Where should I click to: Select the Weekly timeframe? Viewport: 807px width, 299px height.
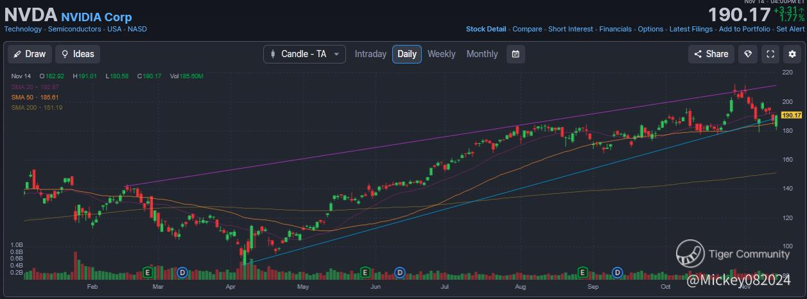pyautogui.click(x=441, y=54)
